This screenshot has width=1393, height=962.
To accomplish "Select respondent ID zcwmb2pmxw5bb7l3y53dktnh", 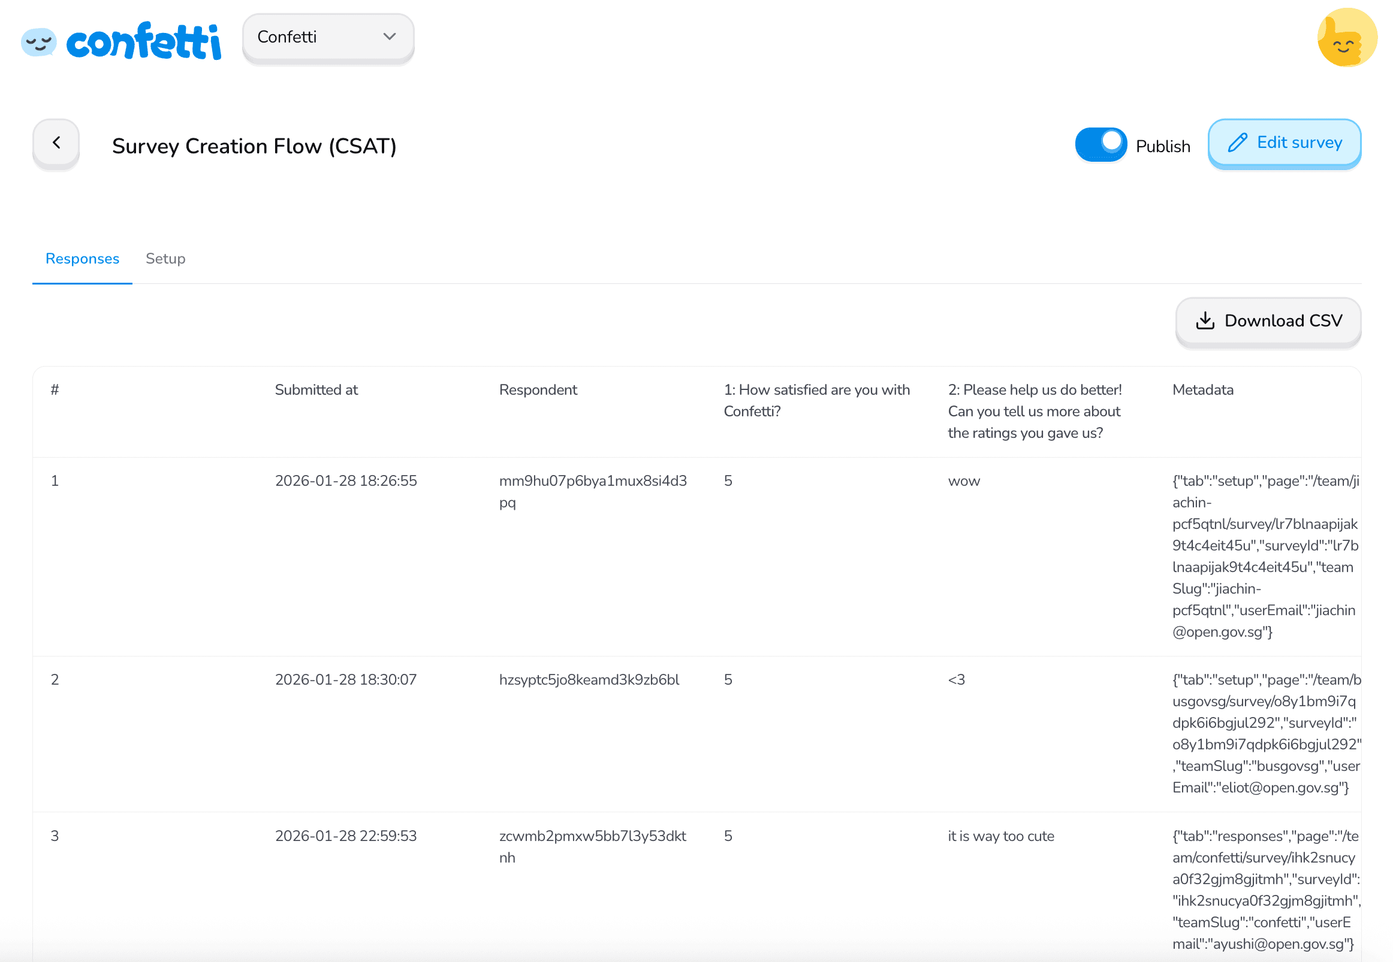I will tap(593, 847).
